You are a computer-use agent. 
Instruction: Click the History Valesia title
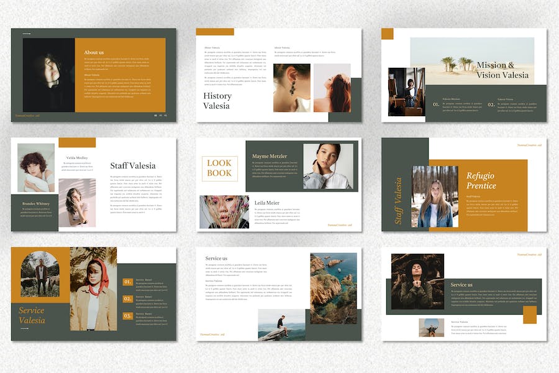coord(217,101)
